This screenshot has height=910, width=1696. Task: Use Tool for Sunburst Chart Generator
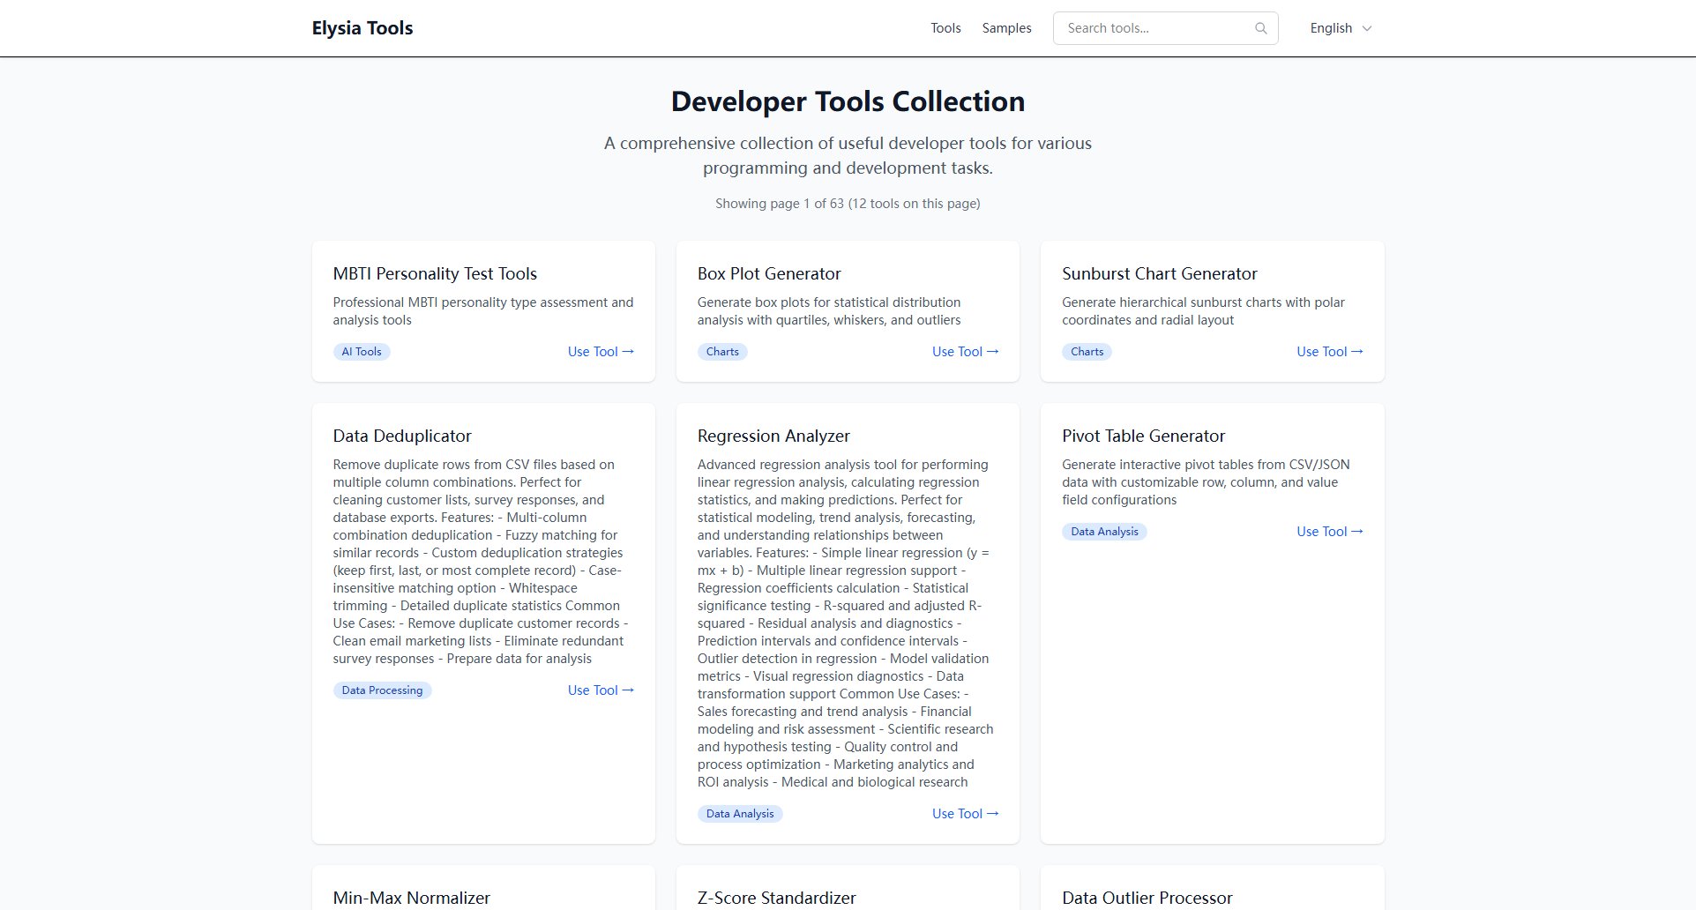point(1329,351)
